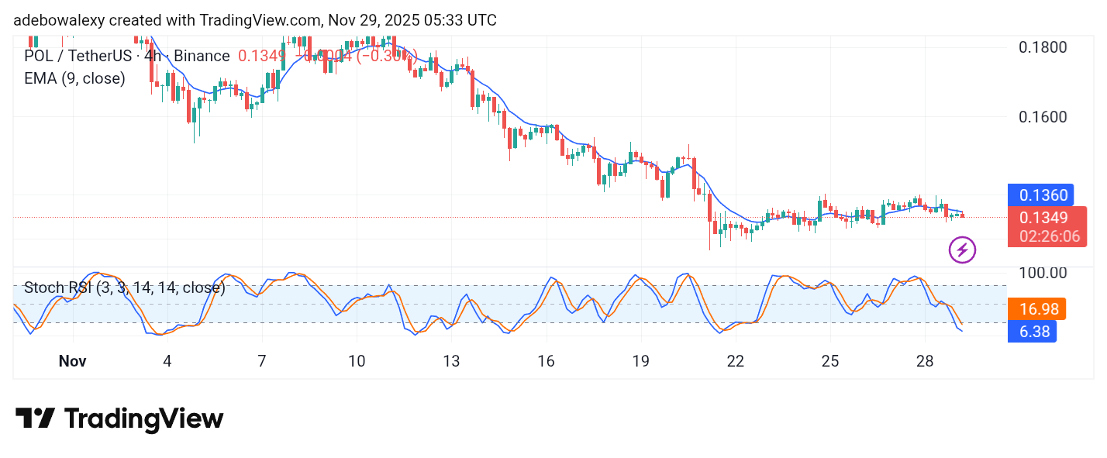Click the 19 date label on time axis
This screenshot has height=458, width=1107.
640,361
